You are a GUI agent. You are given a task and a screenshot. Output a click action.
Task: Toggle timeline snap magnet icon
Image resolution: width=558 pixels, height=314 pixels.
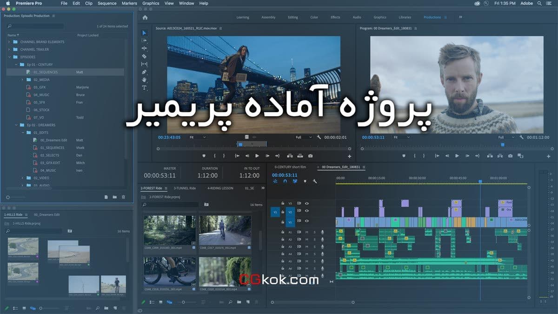285,181
